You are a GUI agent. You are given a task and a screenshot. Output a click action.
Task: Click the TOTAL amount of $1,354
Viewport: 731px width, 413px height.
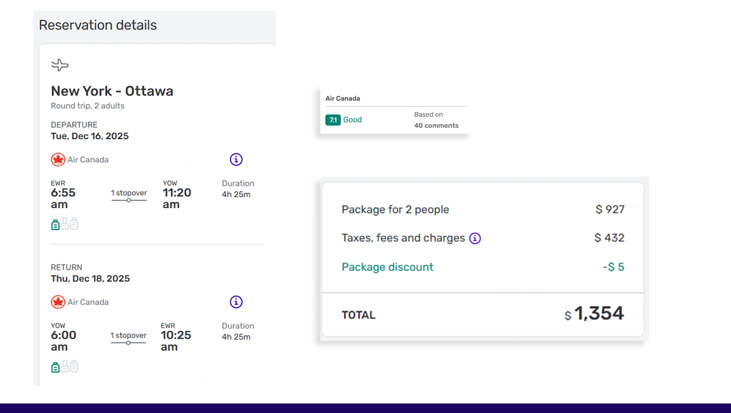pos(595,313)
